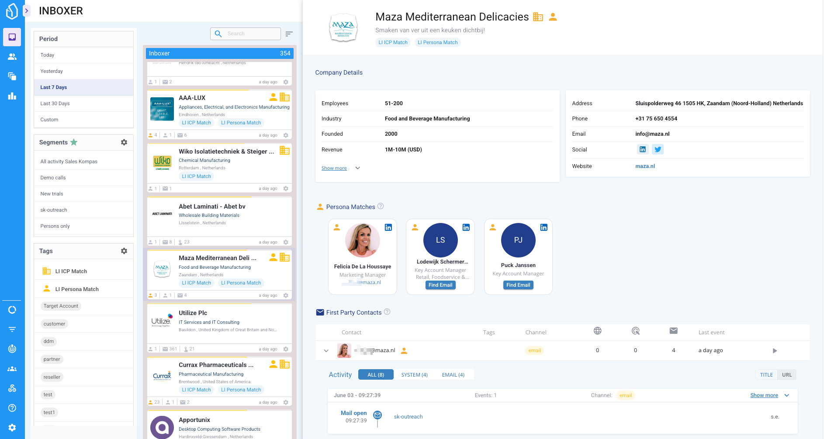Image resolution: width=824 pixels, height=439 pixels.
Task: Expand the sidebar with the arrow button
Action: [x=27, y=11]
